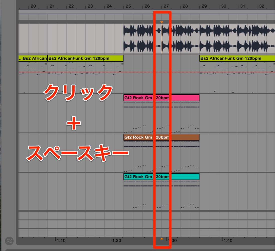Image resolution: width=275 pixels, height=251 pixels.
Task: Select Bs2 AfricanFunk clip starting at bar 21
Action: click(x=85, y=58)
